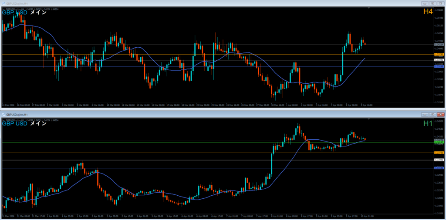446x220 pixels.
Task: Click the GBP USD label on H4 chart
Action: point(15,13)
